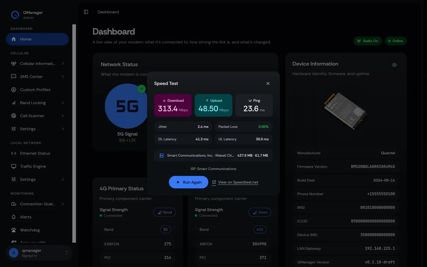Viewport: 427px width, 267px height.
Task: Click the Watchdog paw icon
Action: pos(14,230)
